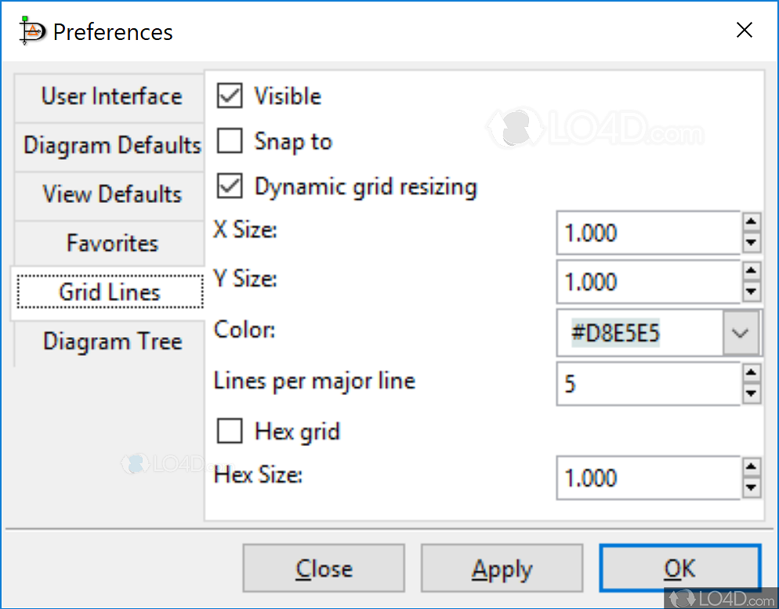Increase Lines per major line value
The width and height of the screenshot is (779, 609).
(752, 374)
